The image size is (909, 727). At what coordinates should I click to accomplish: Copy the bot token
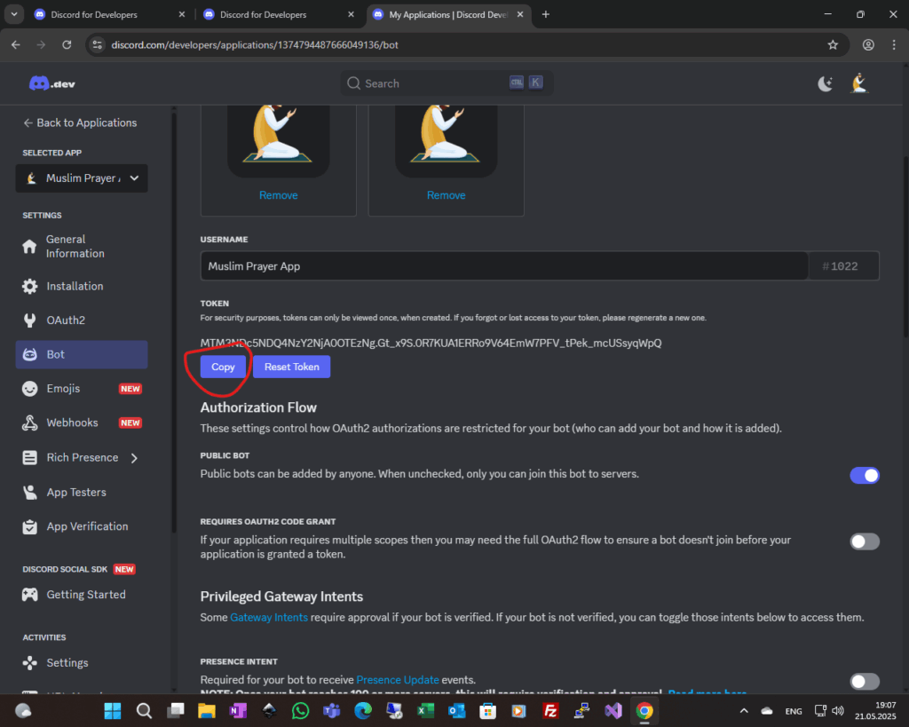[223, 367]
